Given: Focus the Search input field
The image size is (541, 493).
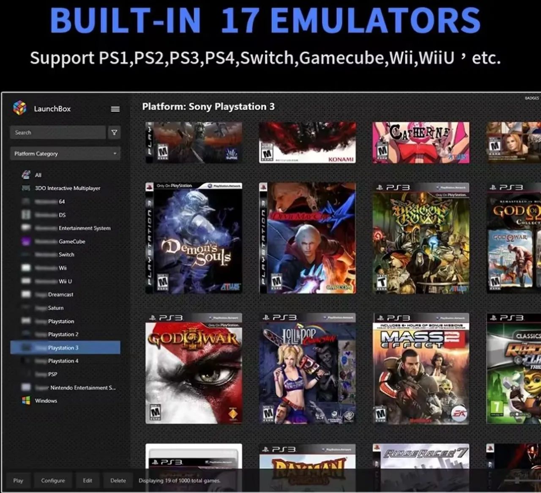Looking at the screenshot, I should point(57,133).
